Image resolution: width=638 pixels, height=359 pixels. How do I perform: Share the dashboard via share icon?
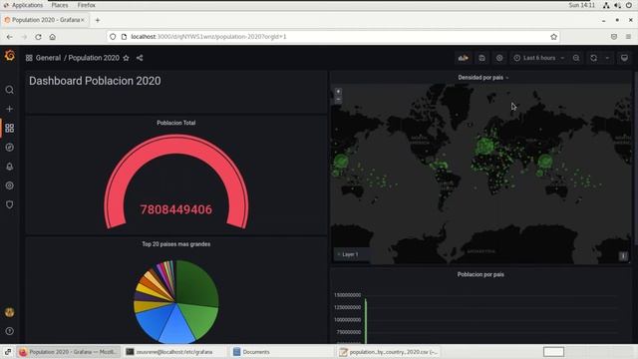click(140, 58)
